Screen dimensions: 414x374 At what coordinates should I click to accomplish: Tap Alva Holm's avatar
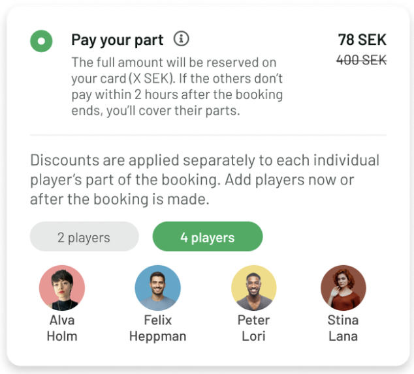point(63,287)
